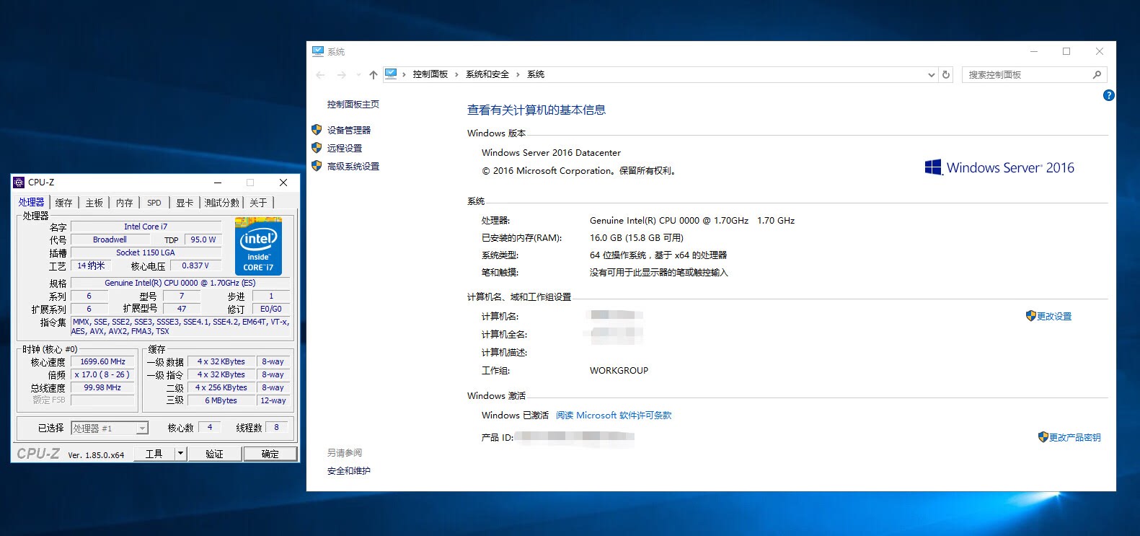The image size is (1140, 536).
Task: Click the 系统 breadcrumb in address bar
Action: point(536,74)
